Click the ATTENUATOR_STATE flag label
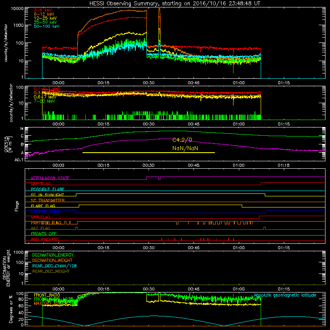Image resolution: width=330 pixels, height=330 pixels. [x=50, y=178]
